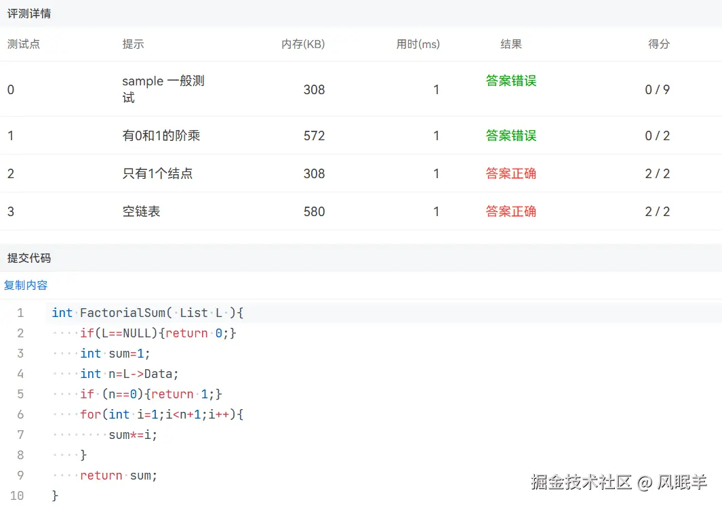Click the 308 memory value in the 只有1个结点 row

[314, 173]
